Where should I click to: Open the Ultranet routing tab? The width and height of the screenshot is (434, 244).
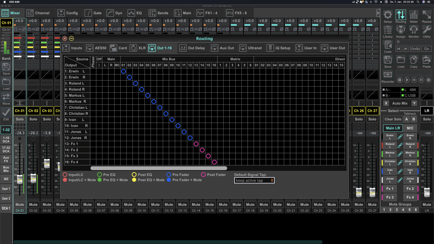tap(251, 48)
